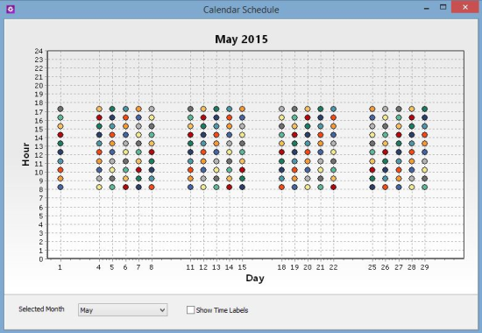Click the topmost dot on day 14
482x333 pixels.
[x=230, y=109]
